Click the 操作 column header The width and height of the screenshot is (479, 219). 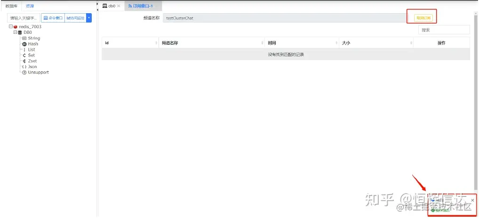tap(441, 43)
